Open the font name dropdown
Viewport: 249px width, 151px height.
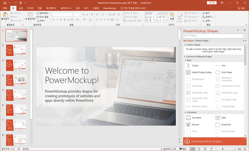pyautogui.click(x=72, y=15)
